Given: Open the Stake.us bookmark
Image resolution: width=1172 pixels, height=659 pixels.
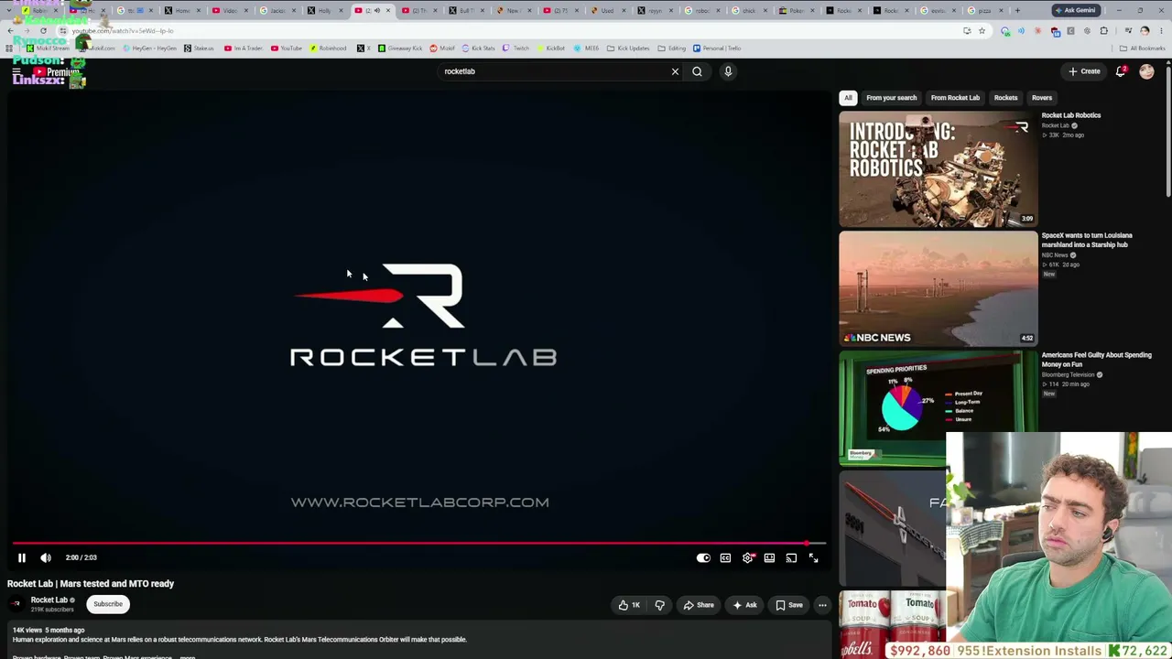Looking at the screenshot, I should point(199,49).
